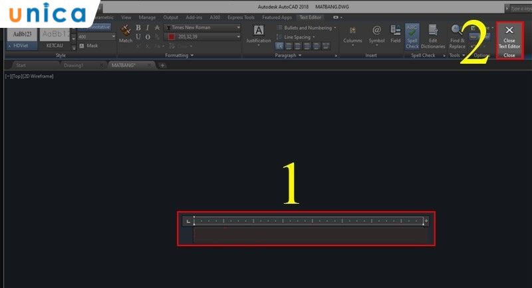532x288 pixels.
Task: Select the Text Editor ribbon tab
Action: pyautogui.click(x=310, y=17)
